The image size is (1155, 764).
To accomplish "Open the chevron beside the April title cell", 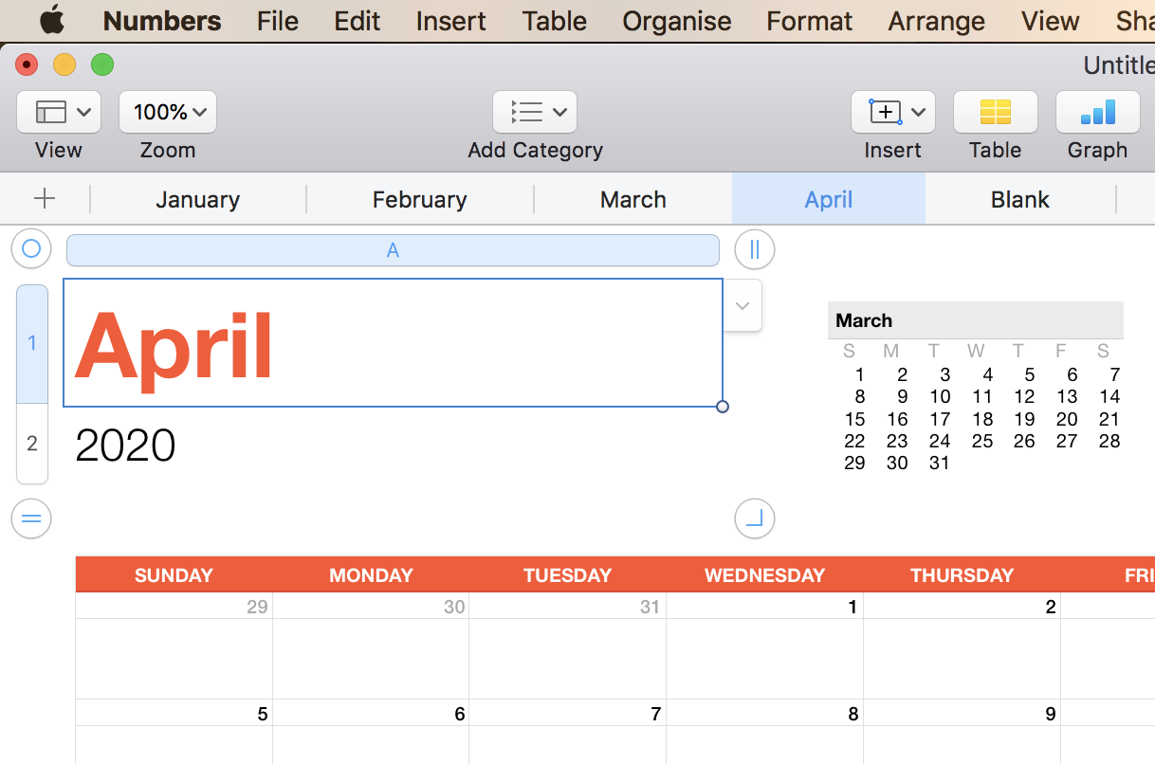I will (x=741, y=305).
